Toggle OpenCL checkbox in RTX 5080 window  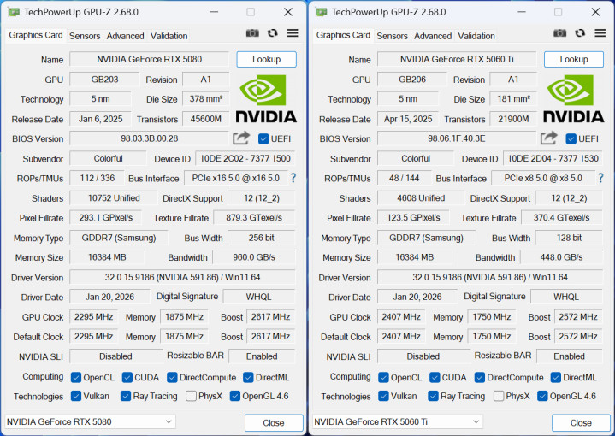[75, 378]
